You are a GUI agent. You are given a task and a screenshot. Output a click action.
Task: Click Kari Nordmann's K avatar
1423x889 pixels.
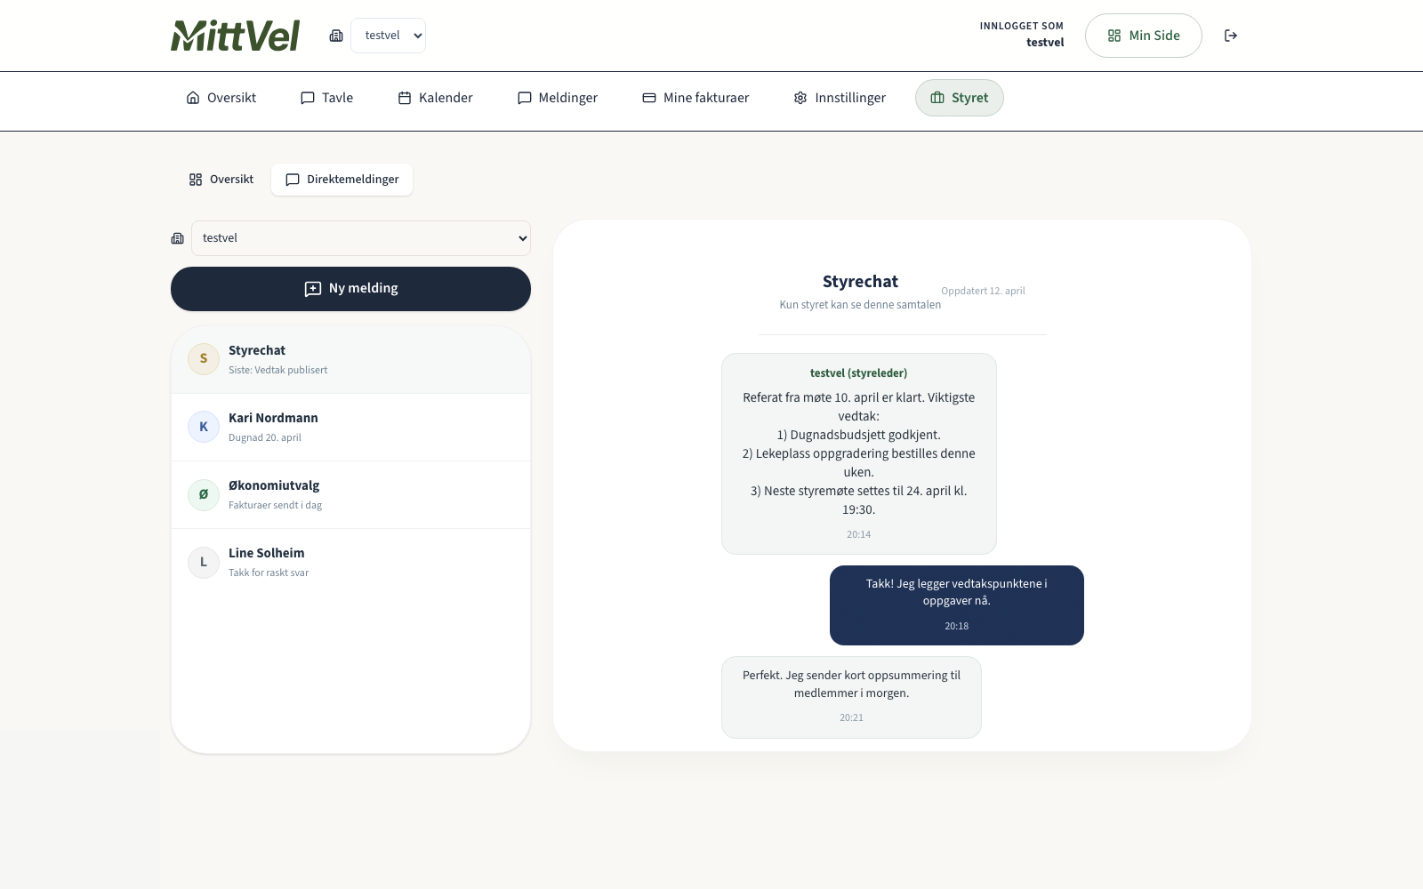pyautogui.click(x=204, y=427)
